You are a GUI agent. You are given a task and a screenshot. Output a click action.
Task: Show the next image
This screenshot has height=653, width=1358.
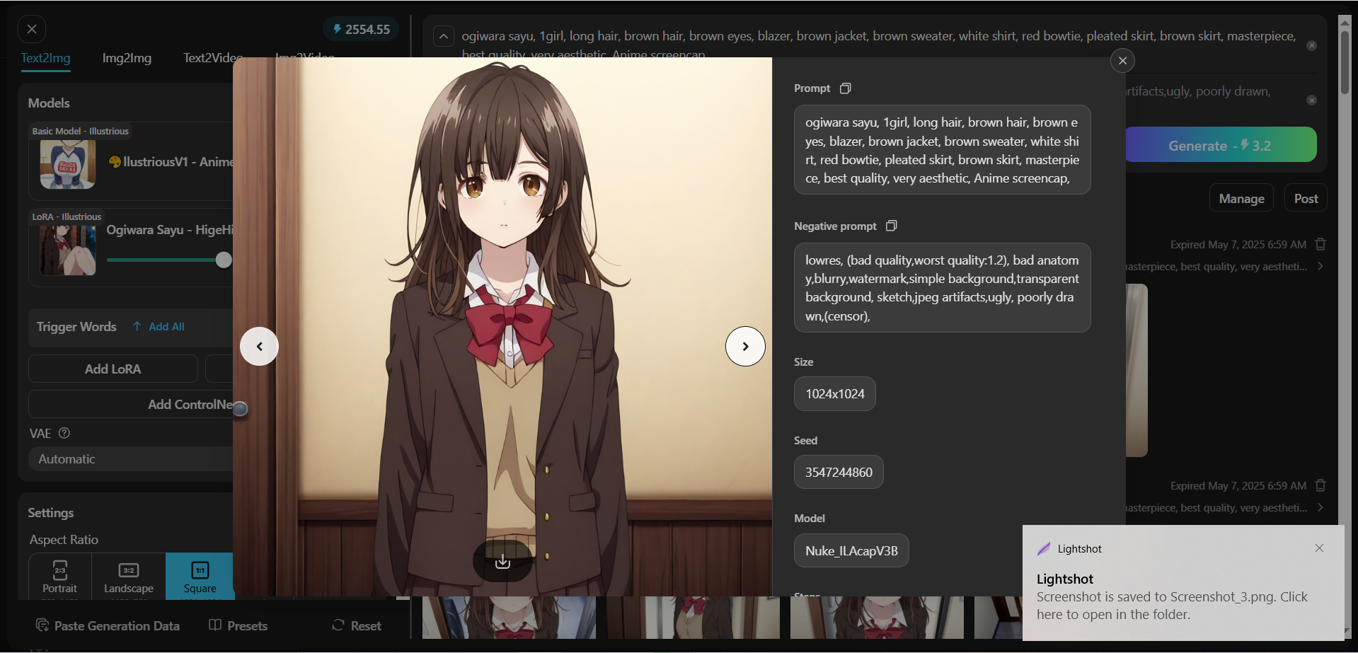pyautogui.click(x=745, y=346)
